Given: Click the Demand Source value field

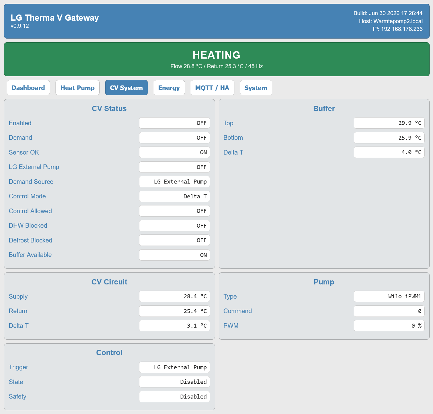Looking at the screenshot, I should 175,182.
